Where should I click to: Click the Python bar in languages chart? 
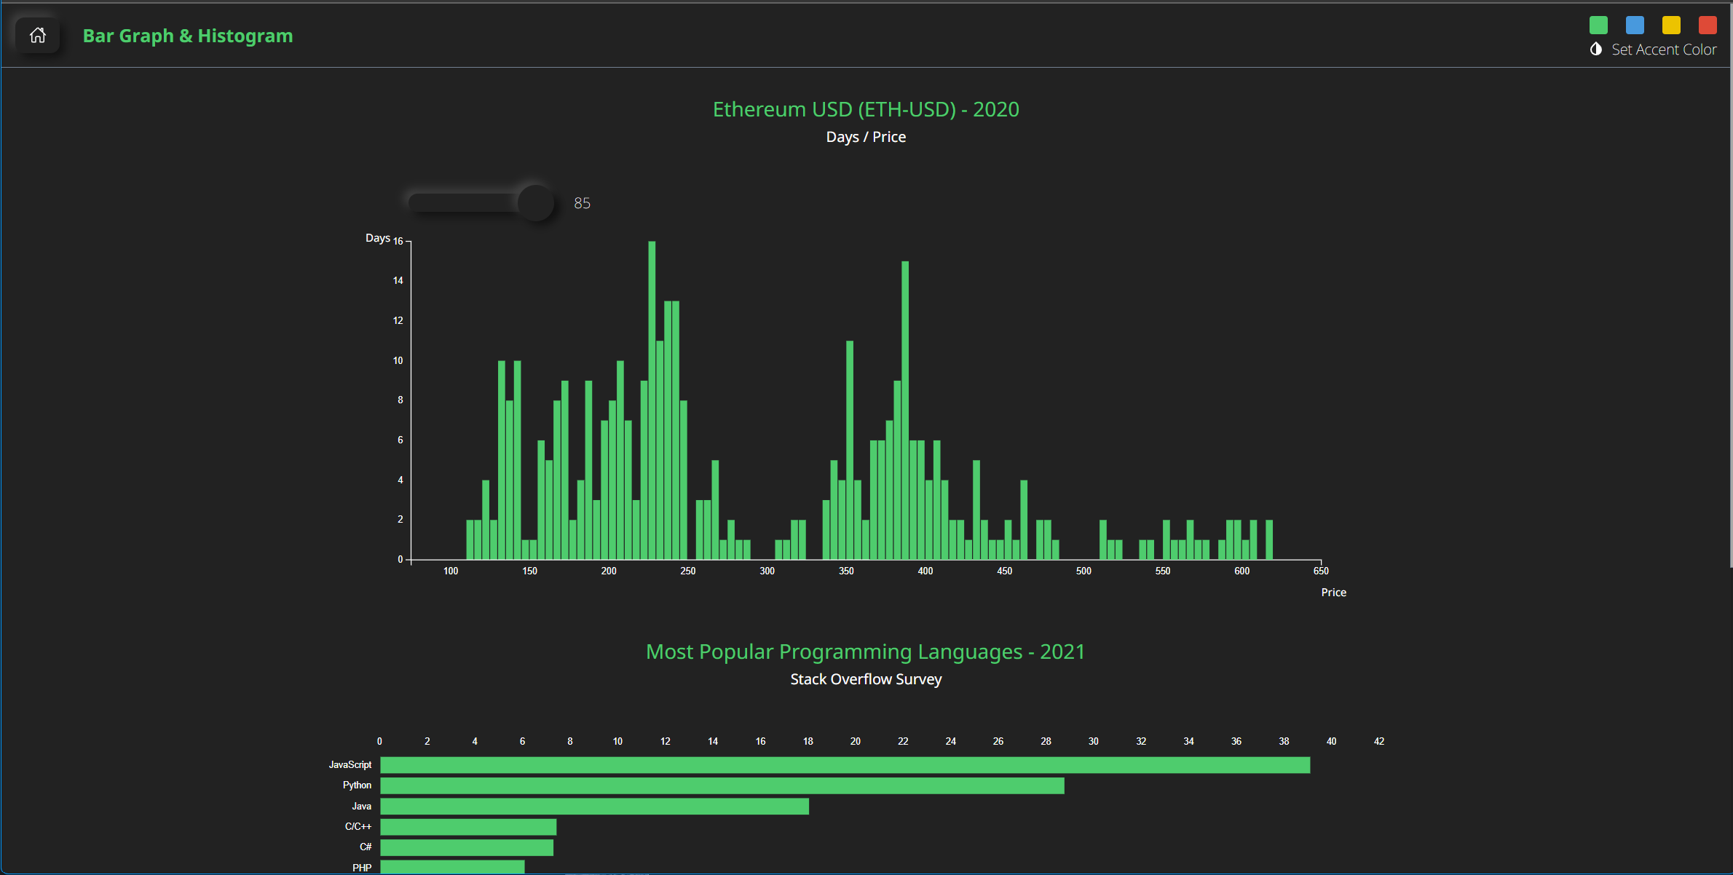point(722,785)
